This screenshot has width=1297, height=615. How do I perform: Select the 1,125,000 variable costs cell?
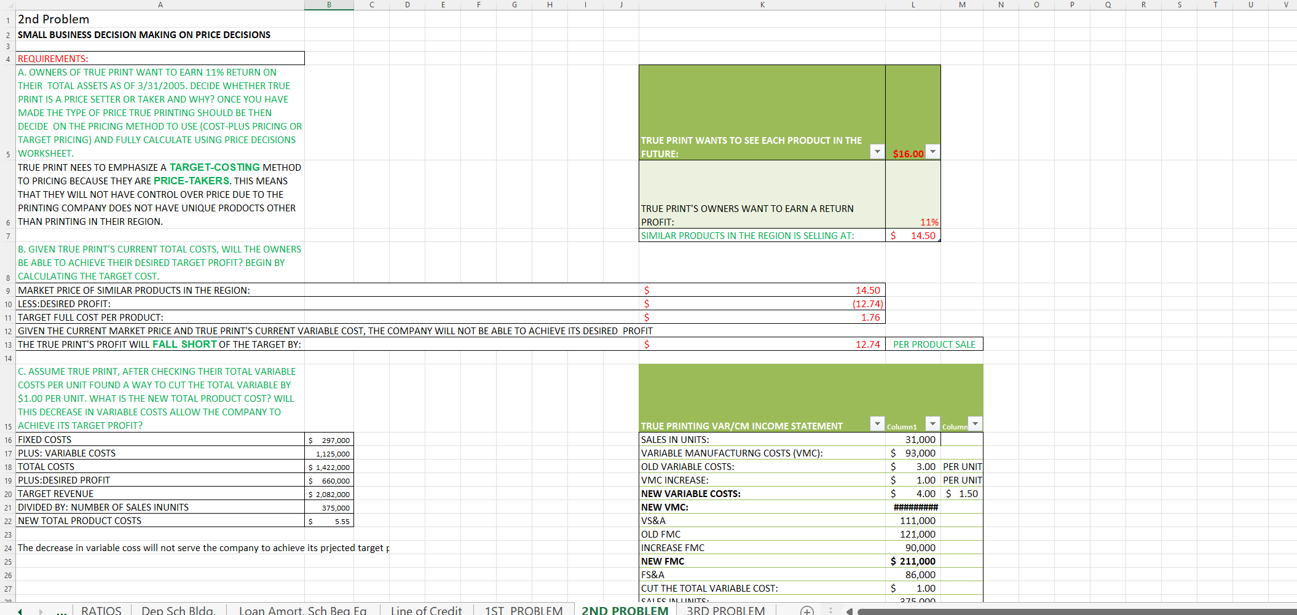coord(329,453)
